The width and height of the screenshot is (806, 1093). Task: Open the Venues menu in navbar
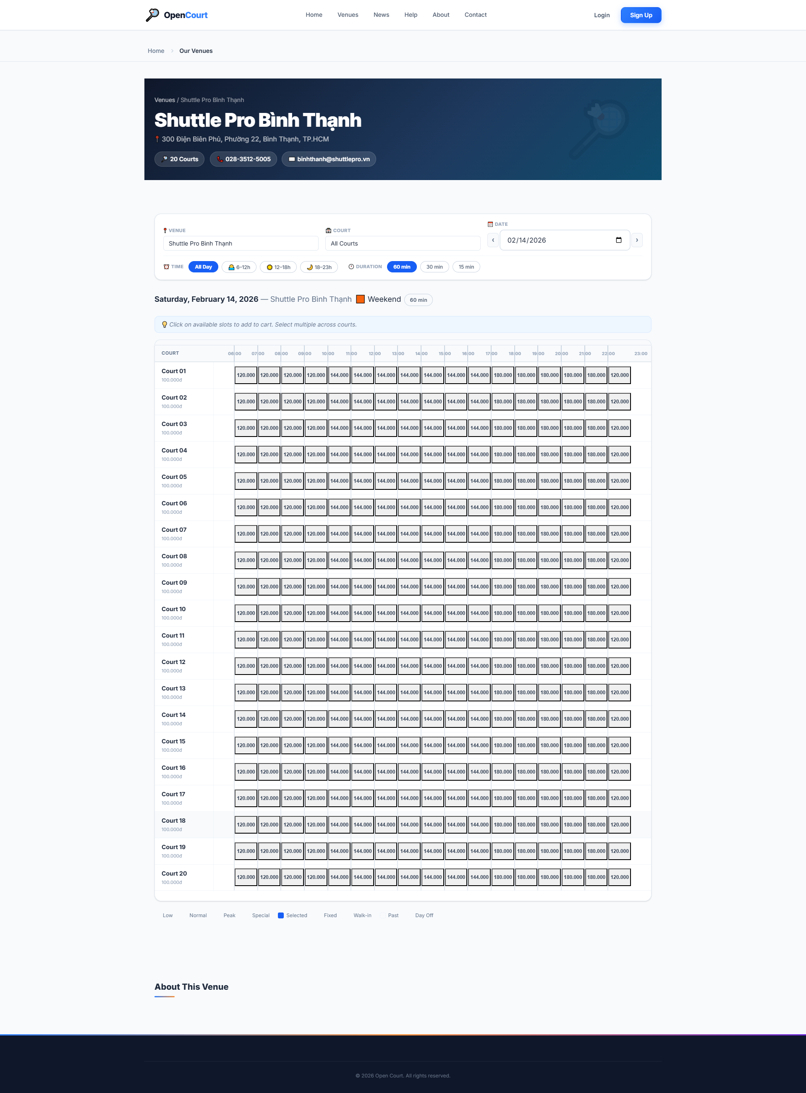(x=348, y=15)
